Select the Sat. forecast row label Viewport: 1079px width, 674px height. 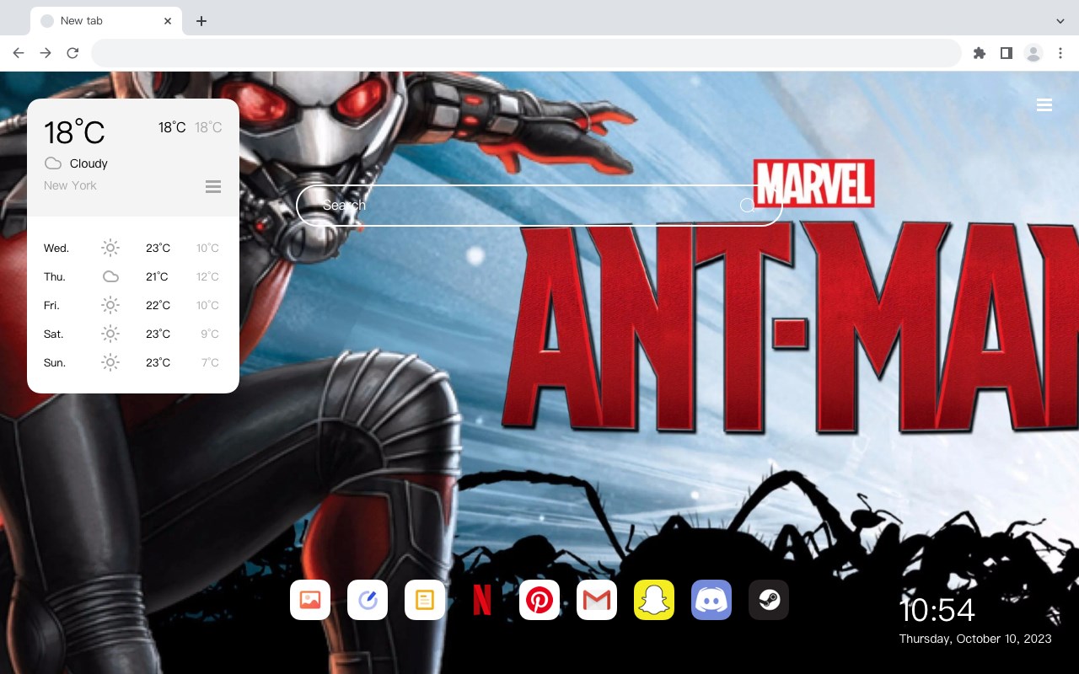coord(54,334)
